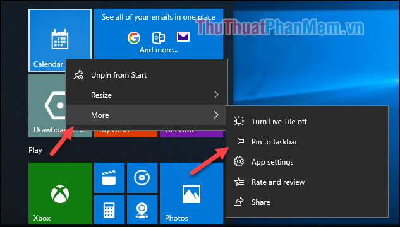Choose Rate and review
Image resolution: width=400 pixels, height=227 pixels.
tap(307, 182)
